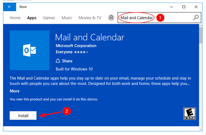The image size is (206, 135).
Task: Select the Apps tab
Action: pyautogui.click(x=32, y=18)
